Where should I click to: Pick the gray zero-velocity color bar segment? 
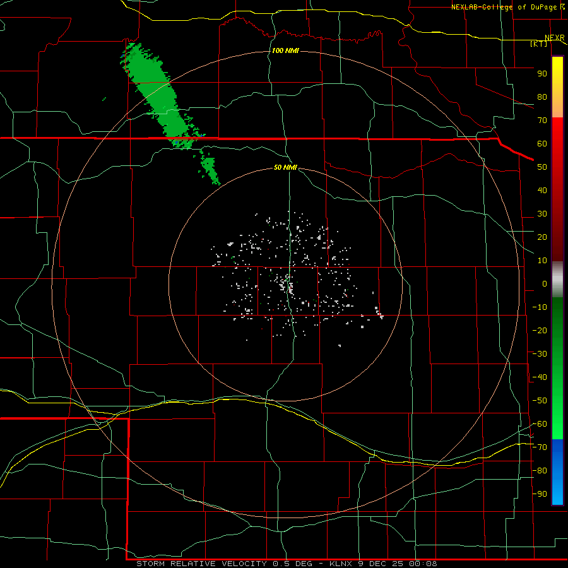tap(557, 280)
